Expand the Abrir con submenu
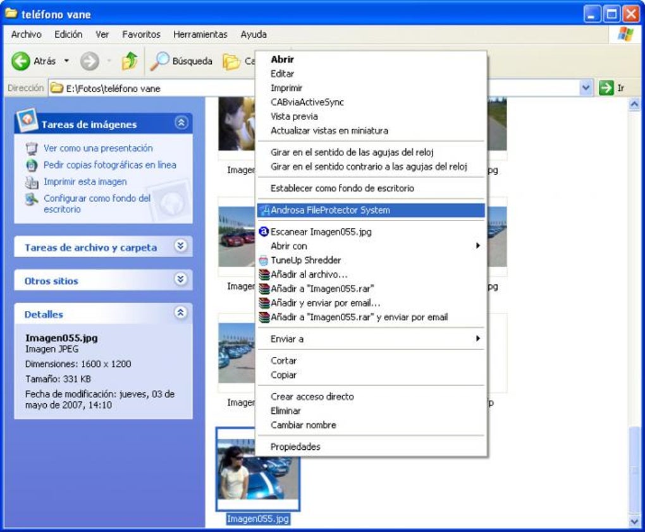The image size is (645, 532). (x=371, y=246)
